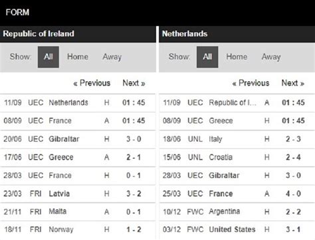This screenshot has width=315, height=240.
Task: Click Croatia in the Netherlands form list
Action: tap(221, 158)
